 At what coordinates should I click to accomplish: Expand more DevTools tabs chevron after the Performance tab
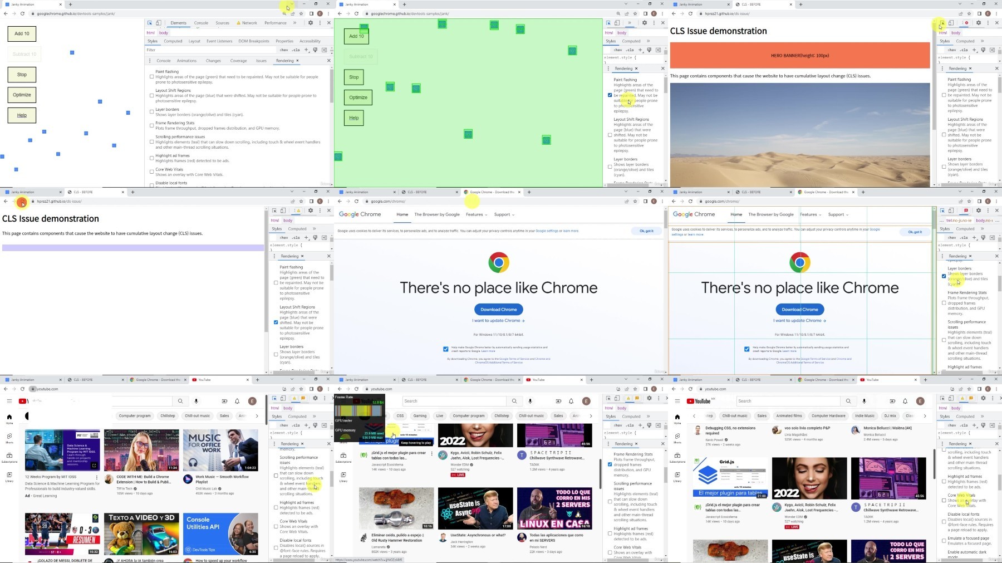(x=294, y=23)
